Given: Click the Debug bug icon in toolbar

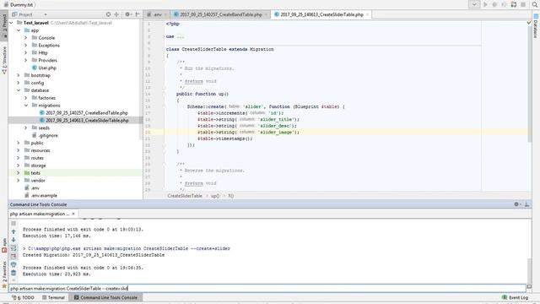Looking at the screenshot, I should pos(494,4).
